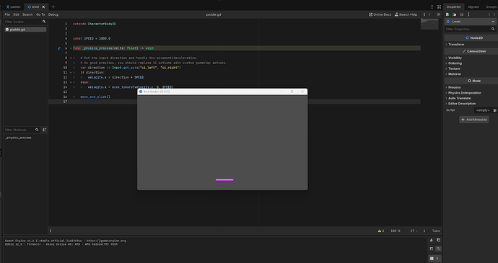The width and height of the screenshot is (498, 263).
Task: Click the Add Metadata button
Action: coord(474,120)
